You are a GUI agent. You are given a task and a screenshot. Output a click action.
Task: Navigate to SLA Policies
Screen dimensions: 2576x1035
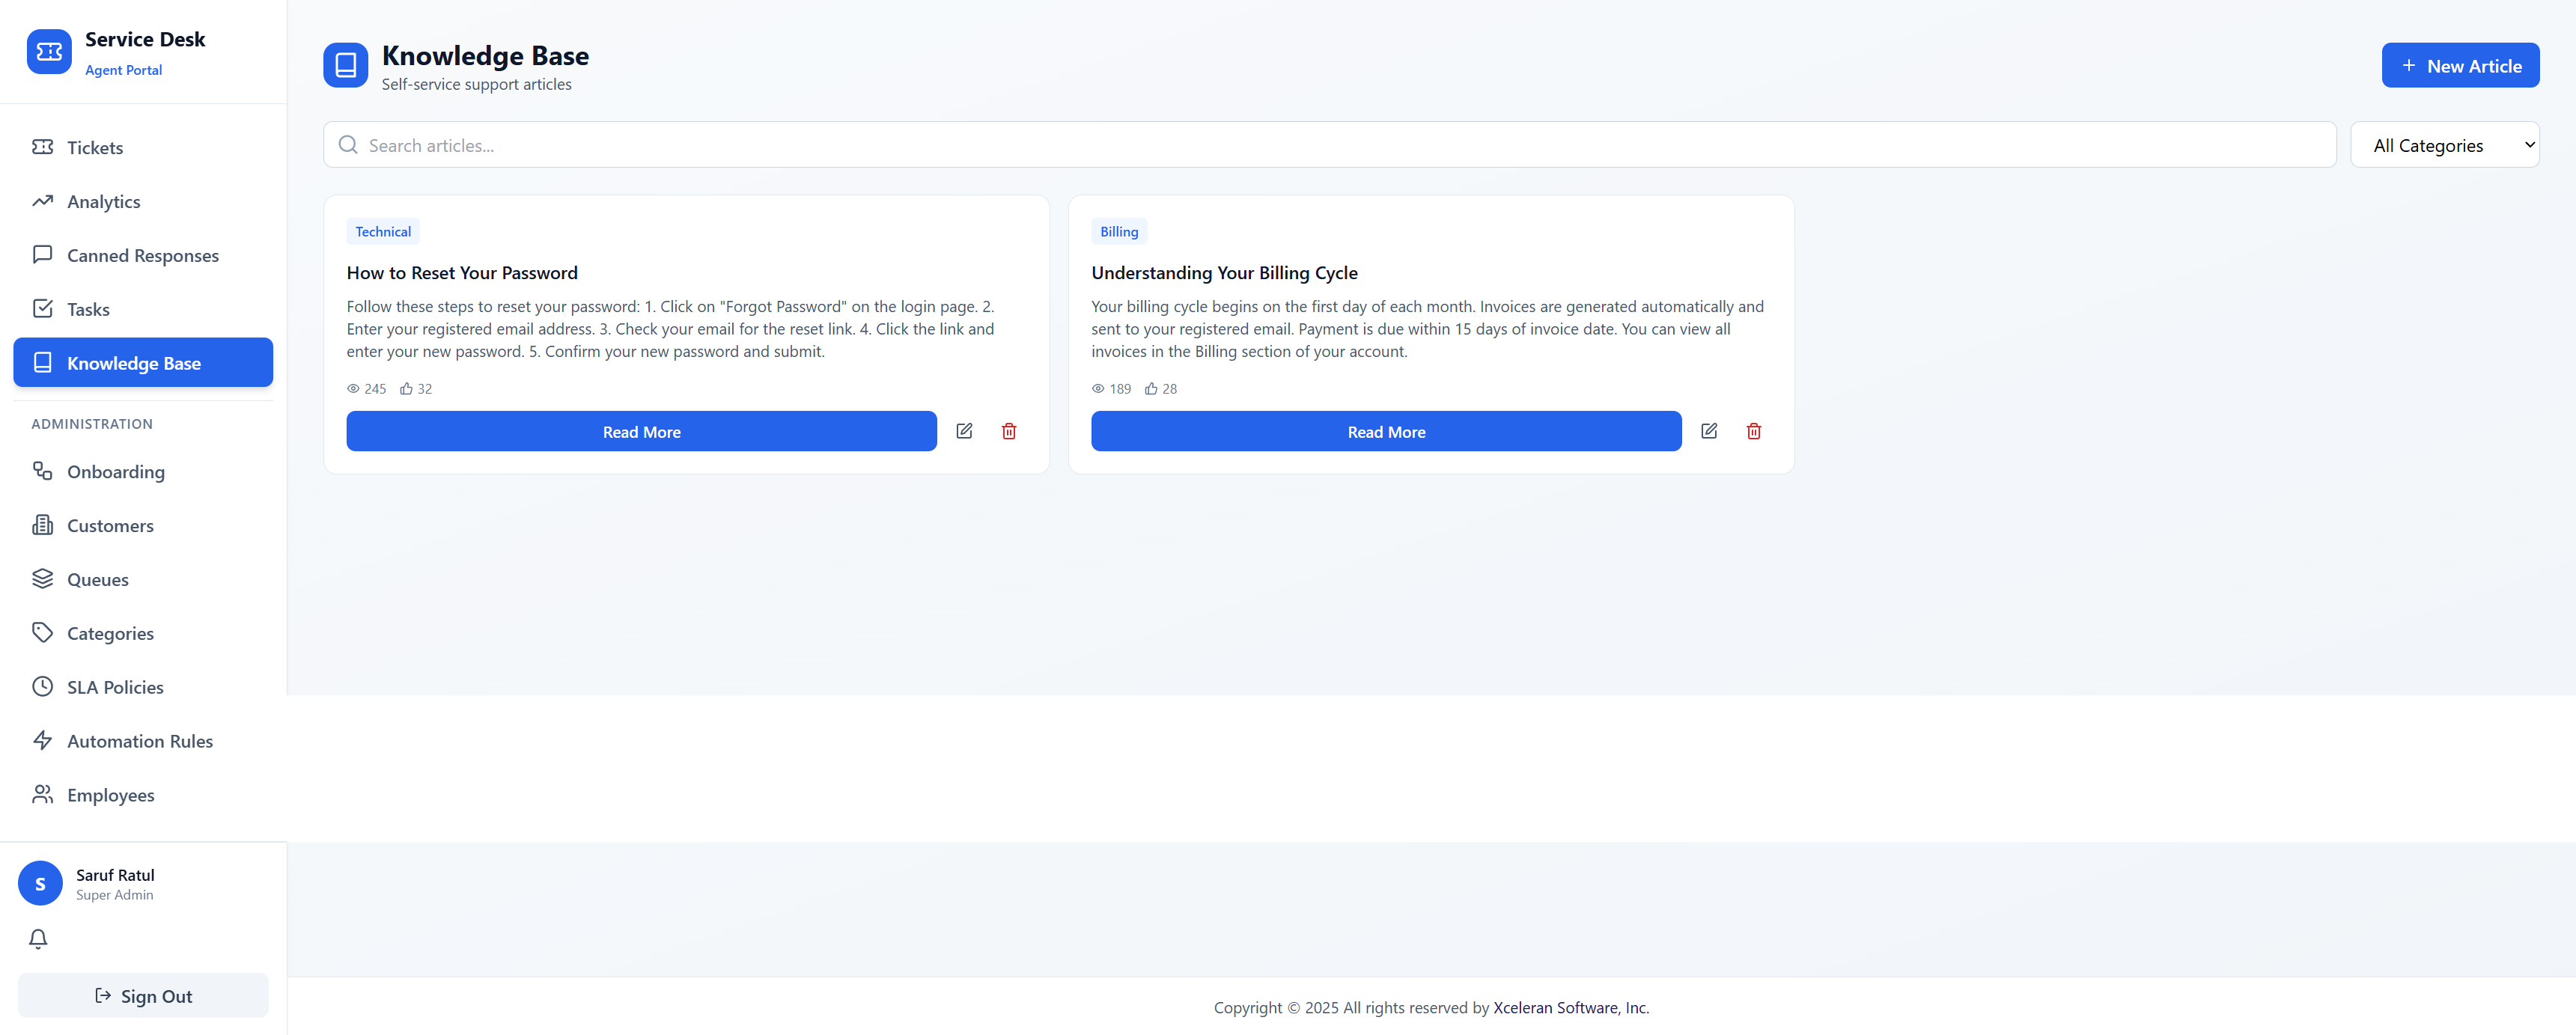(115, 687)
